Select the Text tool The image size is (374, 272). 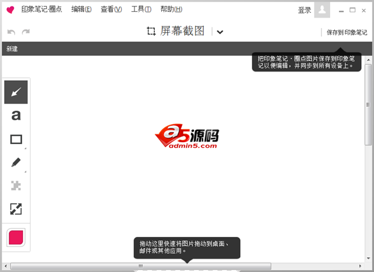point(16,115)
